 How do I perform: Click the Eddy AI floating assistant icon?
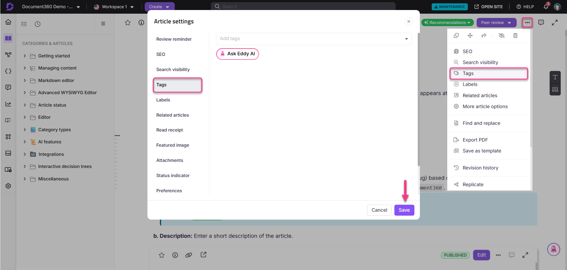point(554,250)
